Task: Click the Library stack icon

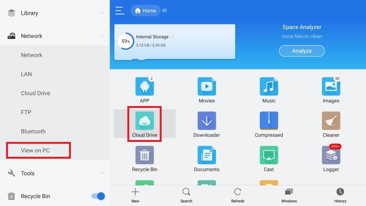Action: [11, 13]
